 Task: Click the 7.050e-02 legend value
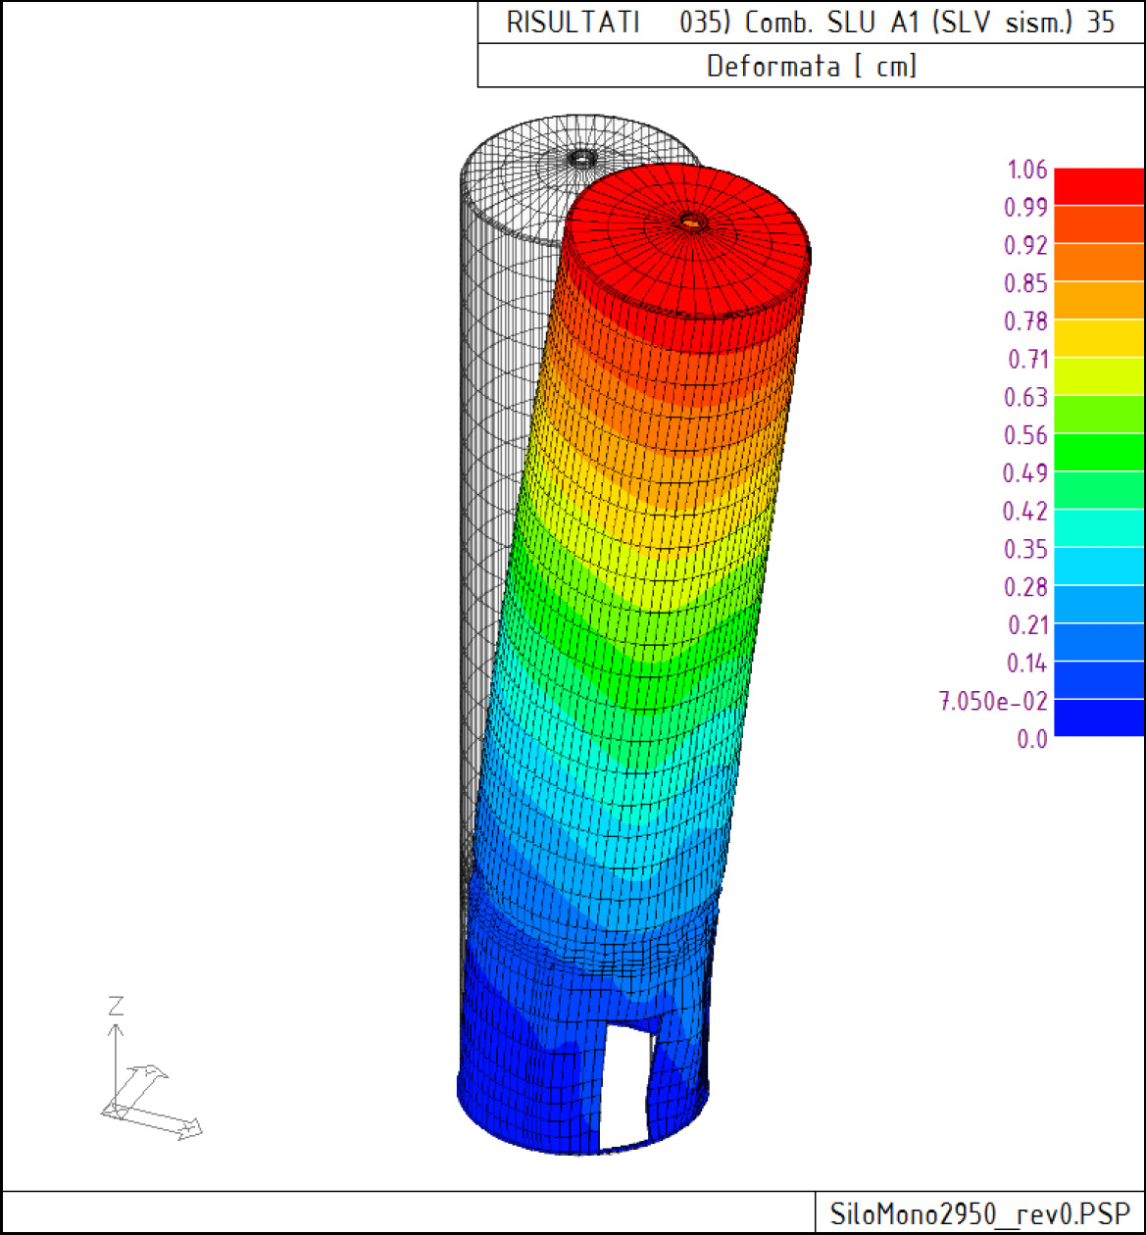point(993,701)
